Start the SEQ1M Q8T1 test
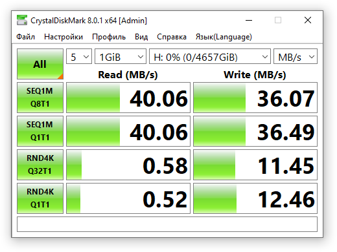 click(x=40, y=98)
